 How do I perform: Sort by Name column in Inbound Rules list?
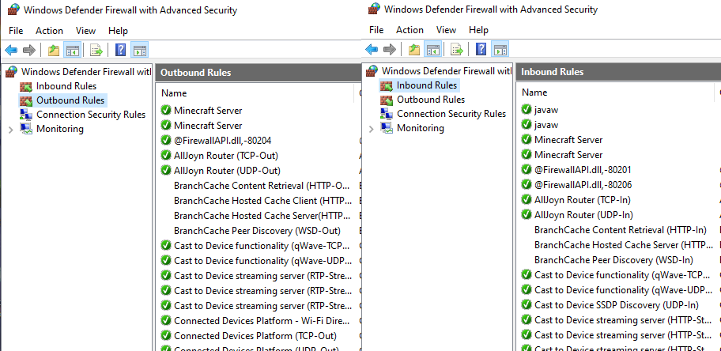tap(534, 92)
